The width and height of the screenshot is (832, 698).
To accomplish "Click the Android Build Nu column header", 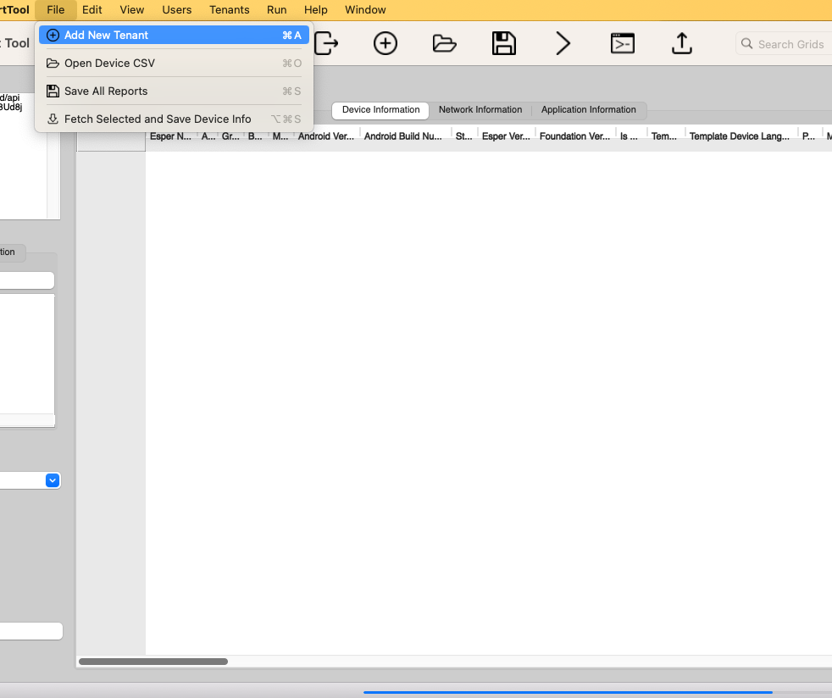I will [403, 136].
